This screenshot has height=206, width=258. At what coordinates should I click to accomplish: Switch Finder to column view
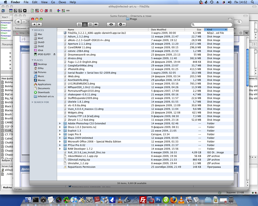(x=90, y=24)
